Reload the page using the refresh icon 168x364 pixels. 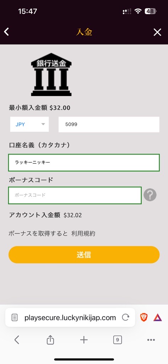(x=125, y=317)
